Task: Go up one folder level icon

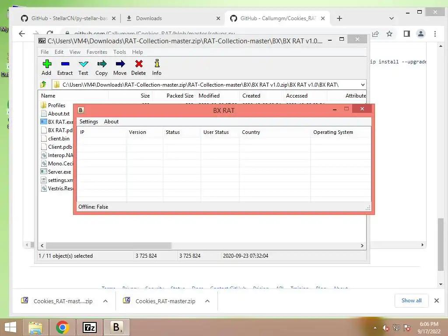Action: (x=43, y=84)
